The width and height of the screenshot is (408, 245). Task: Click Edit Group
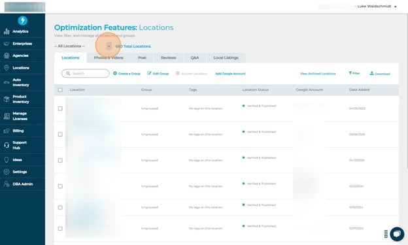point(158,74)
